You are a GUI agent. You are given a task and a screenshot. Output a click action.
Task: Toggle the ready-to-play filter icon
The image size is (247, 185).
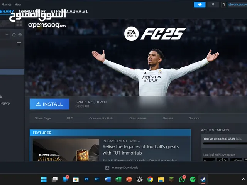pyautogui.click(x=20, y=35)
